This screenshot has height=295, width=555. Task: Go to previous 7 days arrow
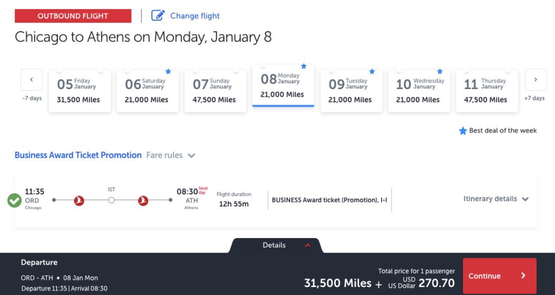coord(32,80)
